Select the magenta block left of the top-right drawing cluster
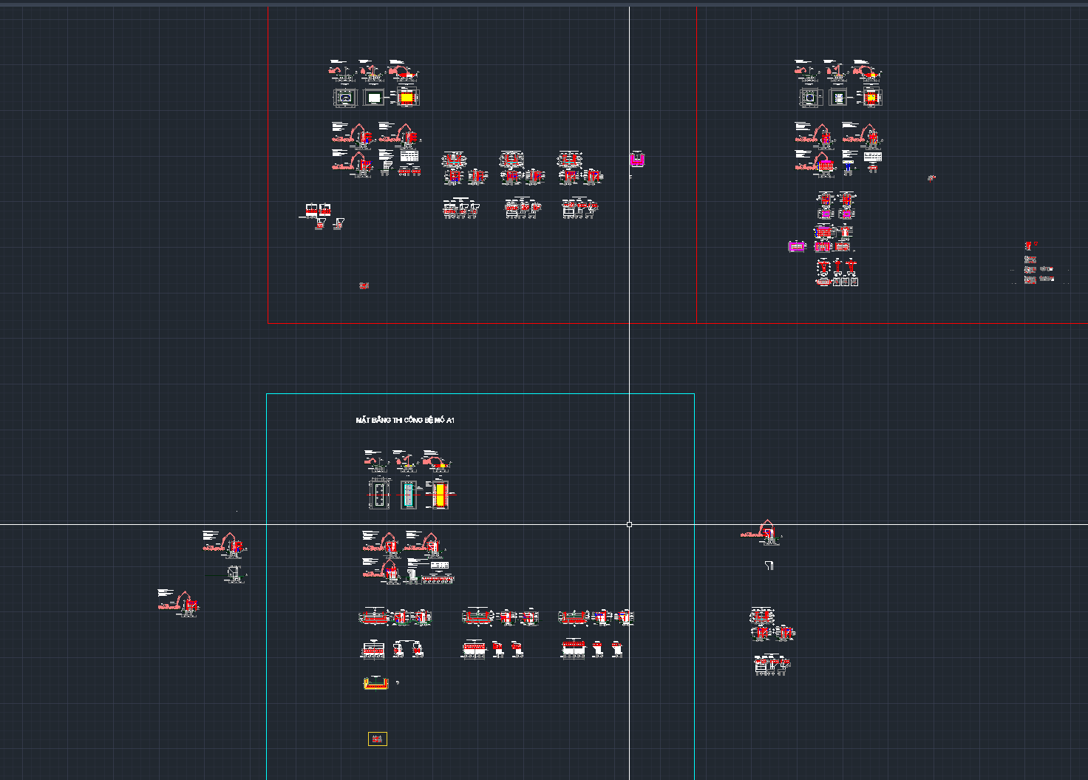 coord(796,247)
